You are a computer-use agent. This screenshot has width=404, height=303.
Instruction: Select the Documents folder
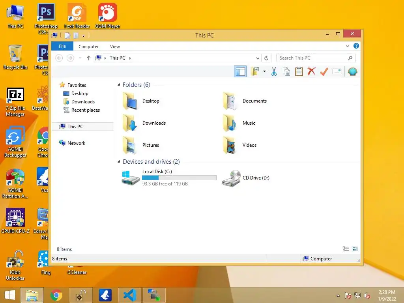click(x=245, y=101)
